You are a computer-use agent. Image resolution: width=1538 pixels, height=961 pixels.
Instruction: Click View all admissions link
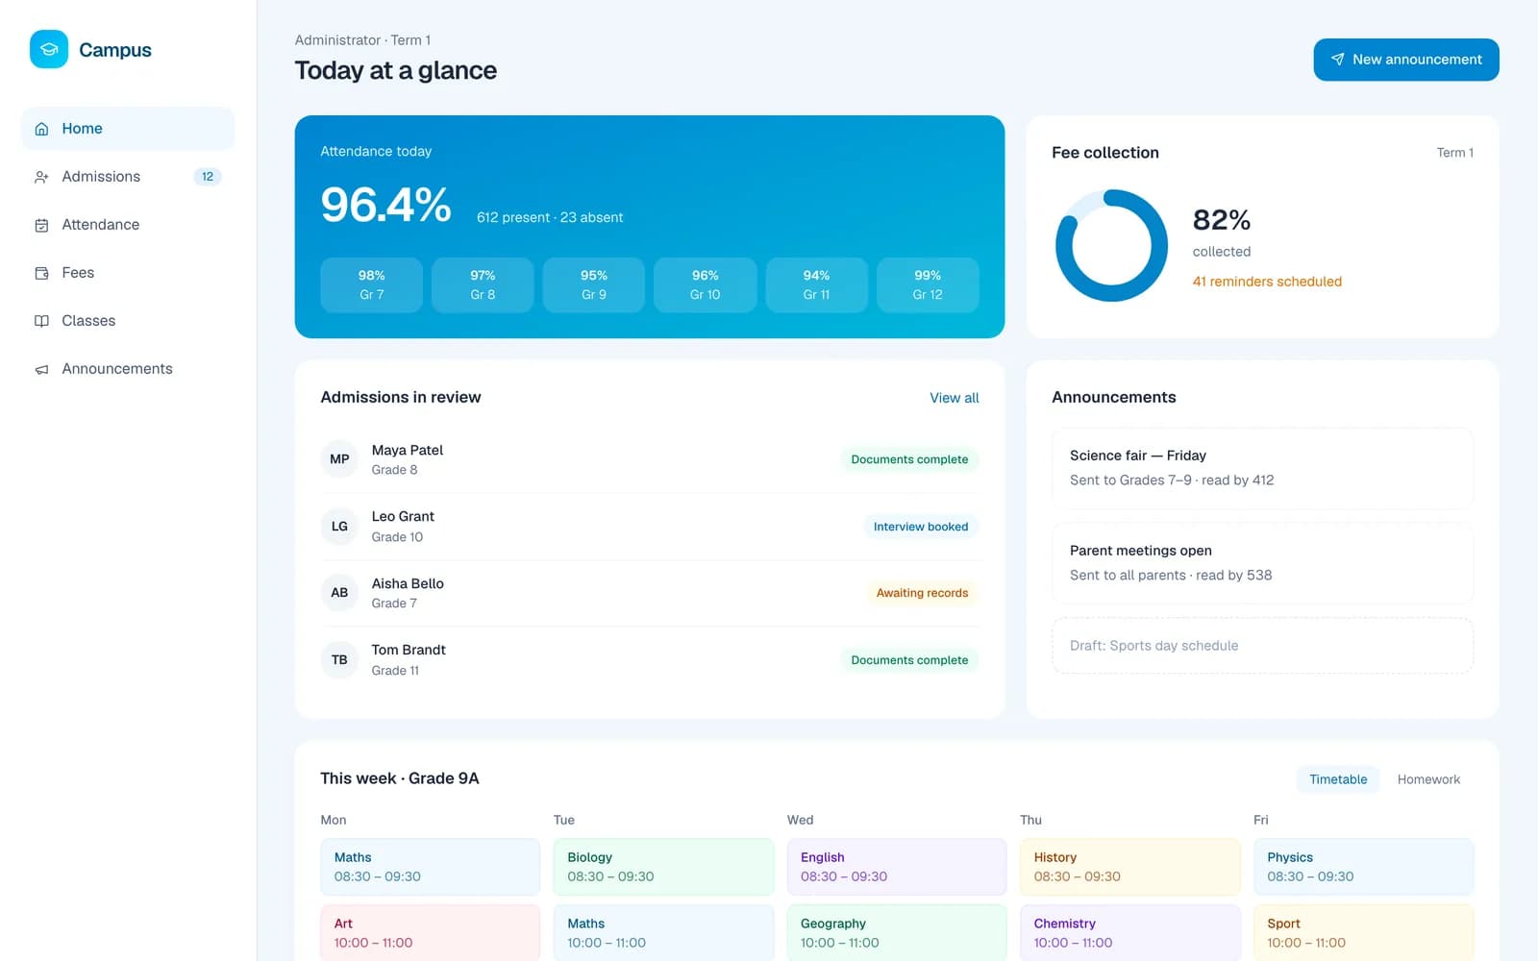(955, 398)
